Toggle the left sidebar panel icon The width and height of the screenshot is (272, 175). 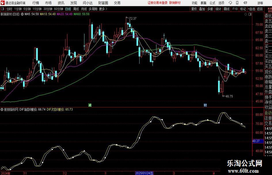(3, 9)
